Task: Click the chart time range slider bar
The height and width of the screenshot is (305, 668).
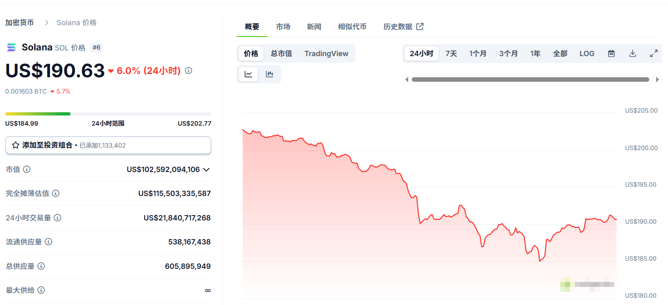Action: [x=530, y=80]
